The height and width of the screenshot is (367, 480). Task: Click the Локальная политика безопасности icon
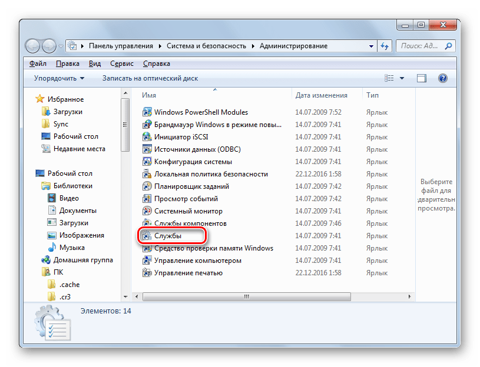point(147,174)
